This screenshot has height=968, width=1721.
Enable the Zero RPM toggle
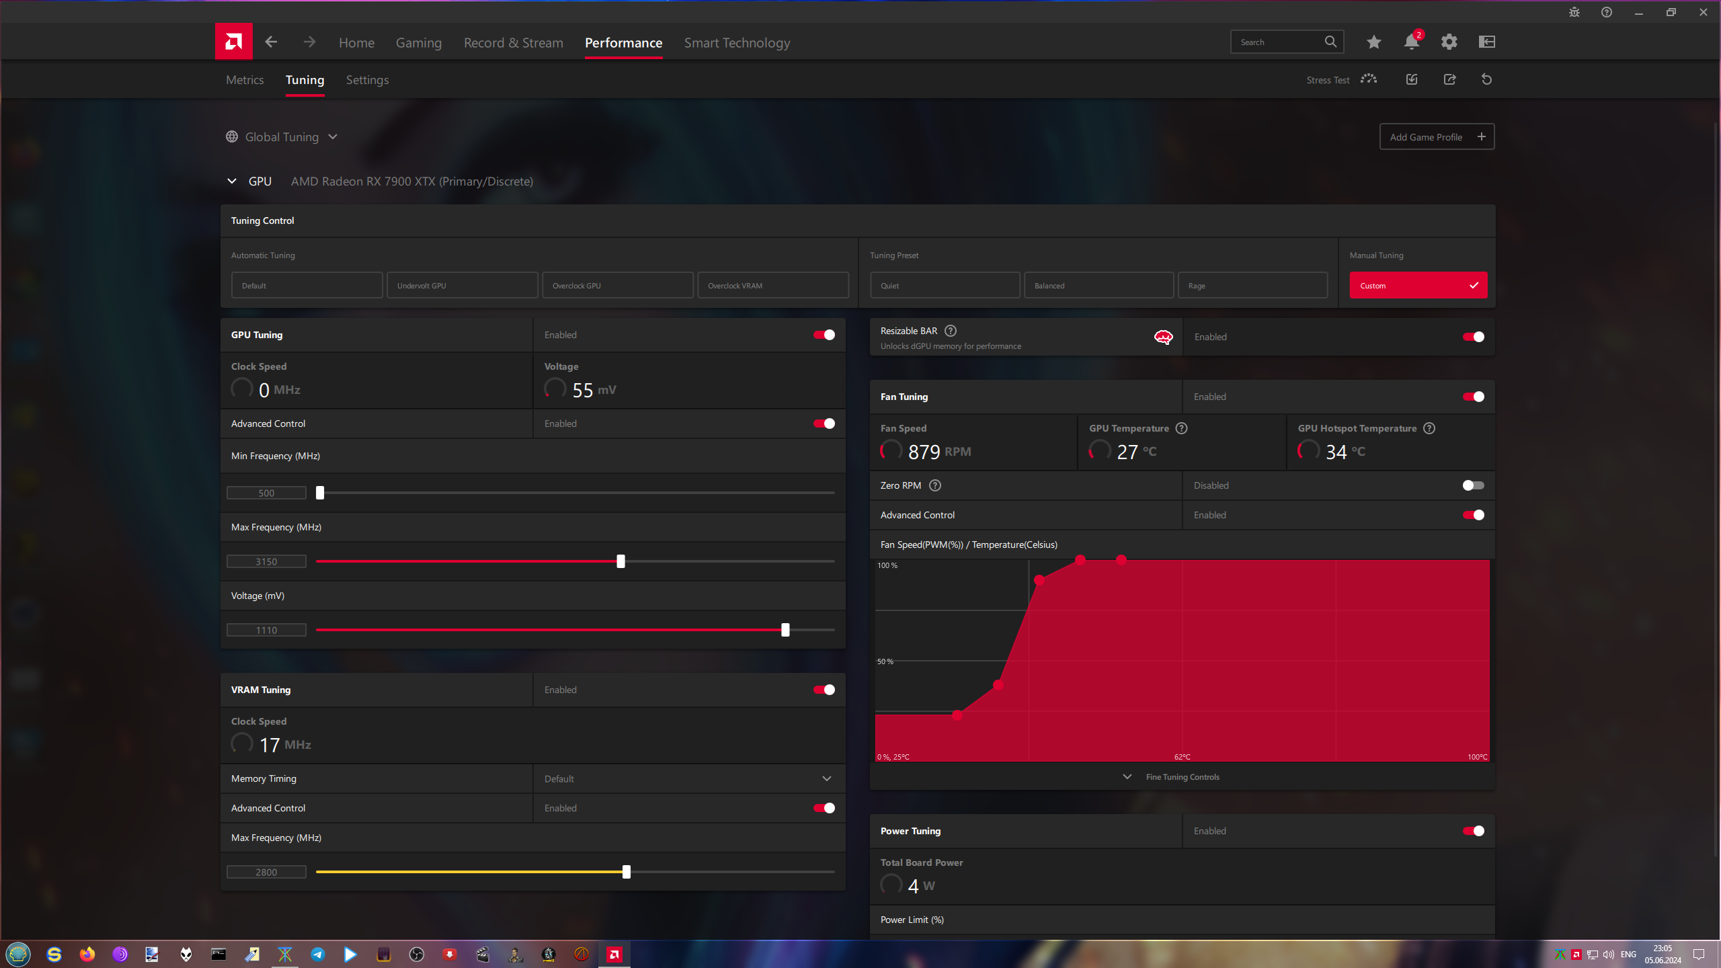pos(1473,485)
